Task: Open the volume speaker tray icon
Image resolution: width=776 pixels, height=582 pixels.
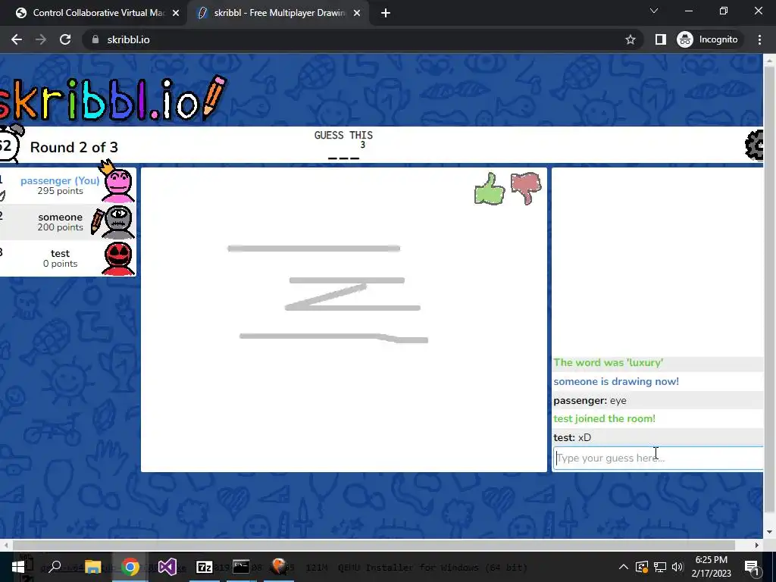Action: point(678,567)
